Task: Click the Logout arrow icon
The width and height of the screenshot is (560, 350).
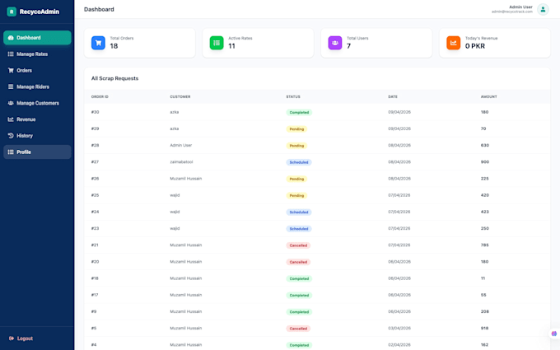Action: 12,338
